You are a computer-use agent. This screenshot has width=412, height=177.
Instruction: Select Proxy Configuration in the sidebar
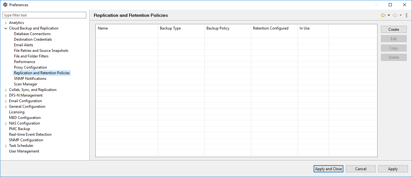click(x=30, y=67)
